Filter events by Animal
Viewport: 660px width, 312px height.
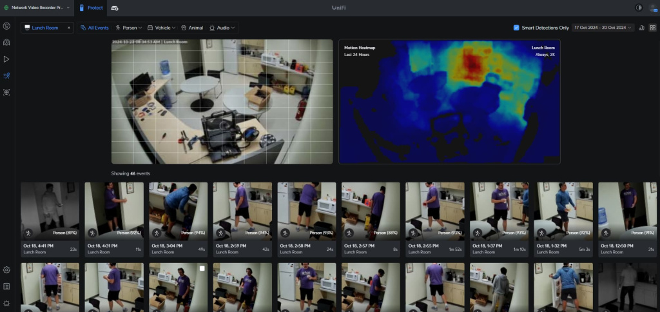click(x=193, y=28)
